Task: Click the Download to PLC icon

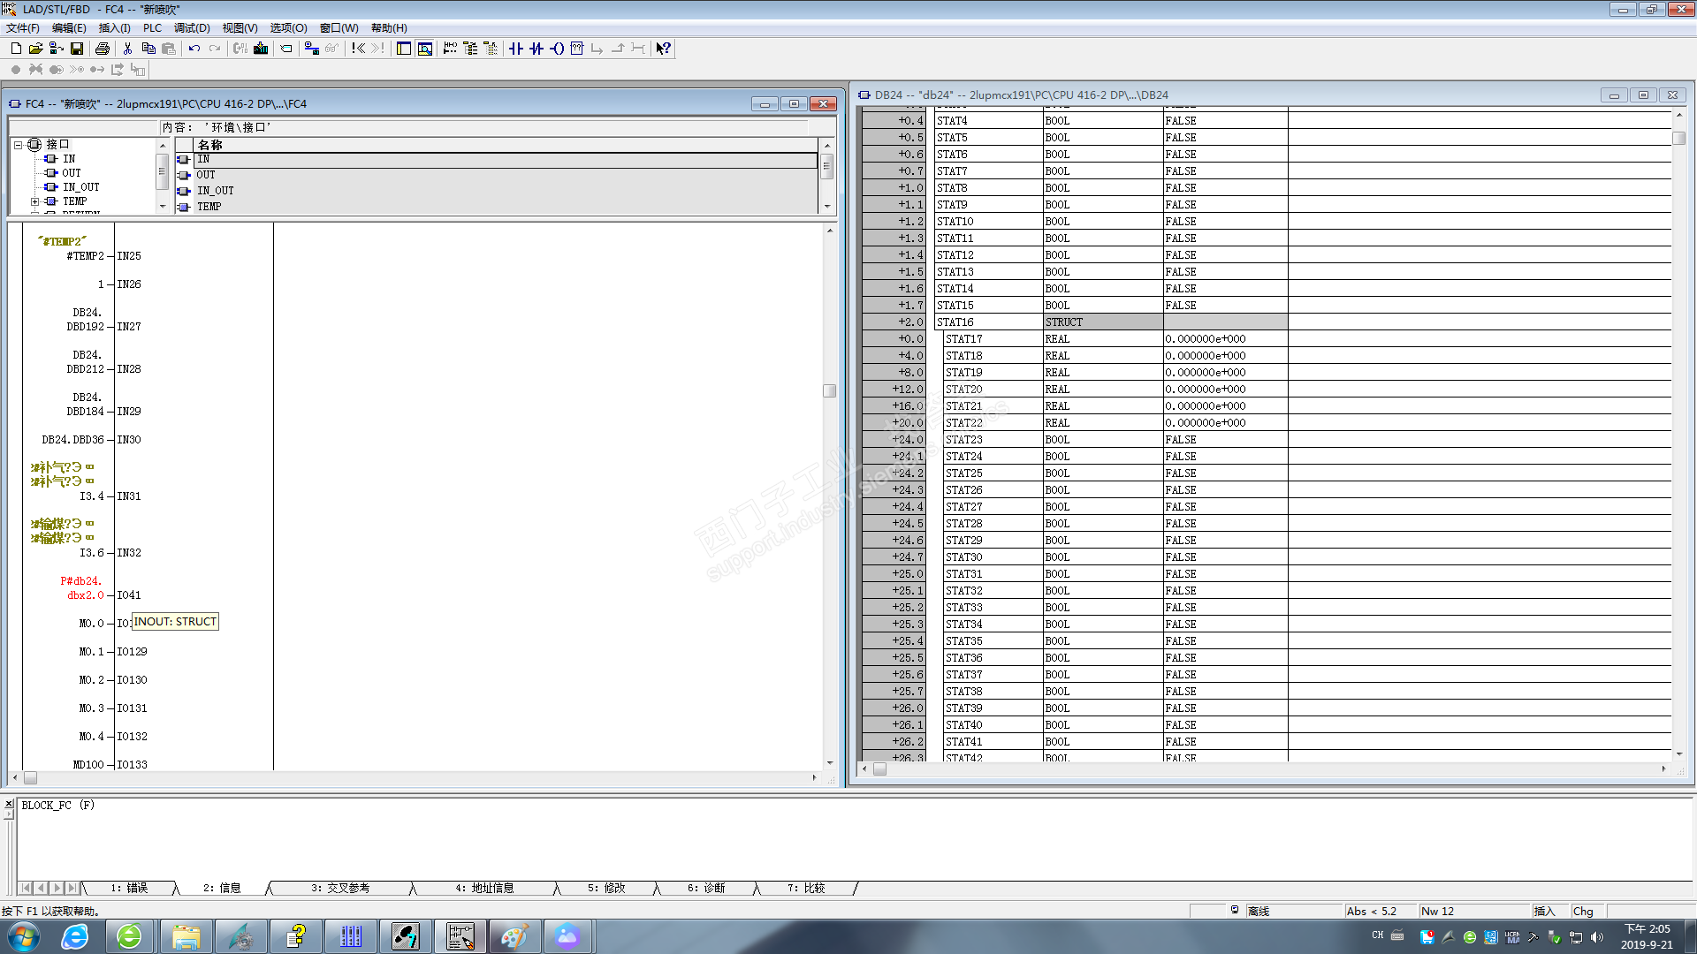Action: point(261,49)
